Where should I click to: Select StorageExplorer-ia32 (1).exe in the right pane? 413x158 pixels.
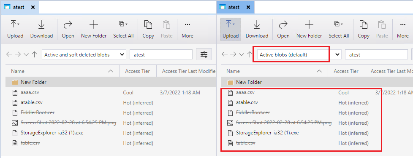pos(317,133)
